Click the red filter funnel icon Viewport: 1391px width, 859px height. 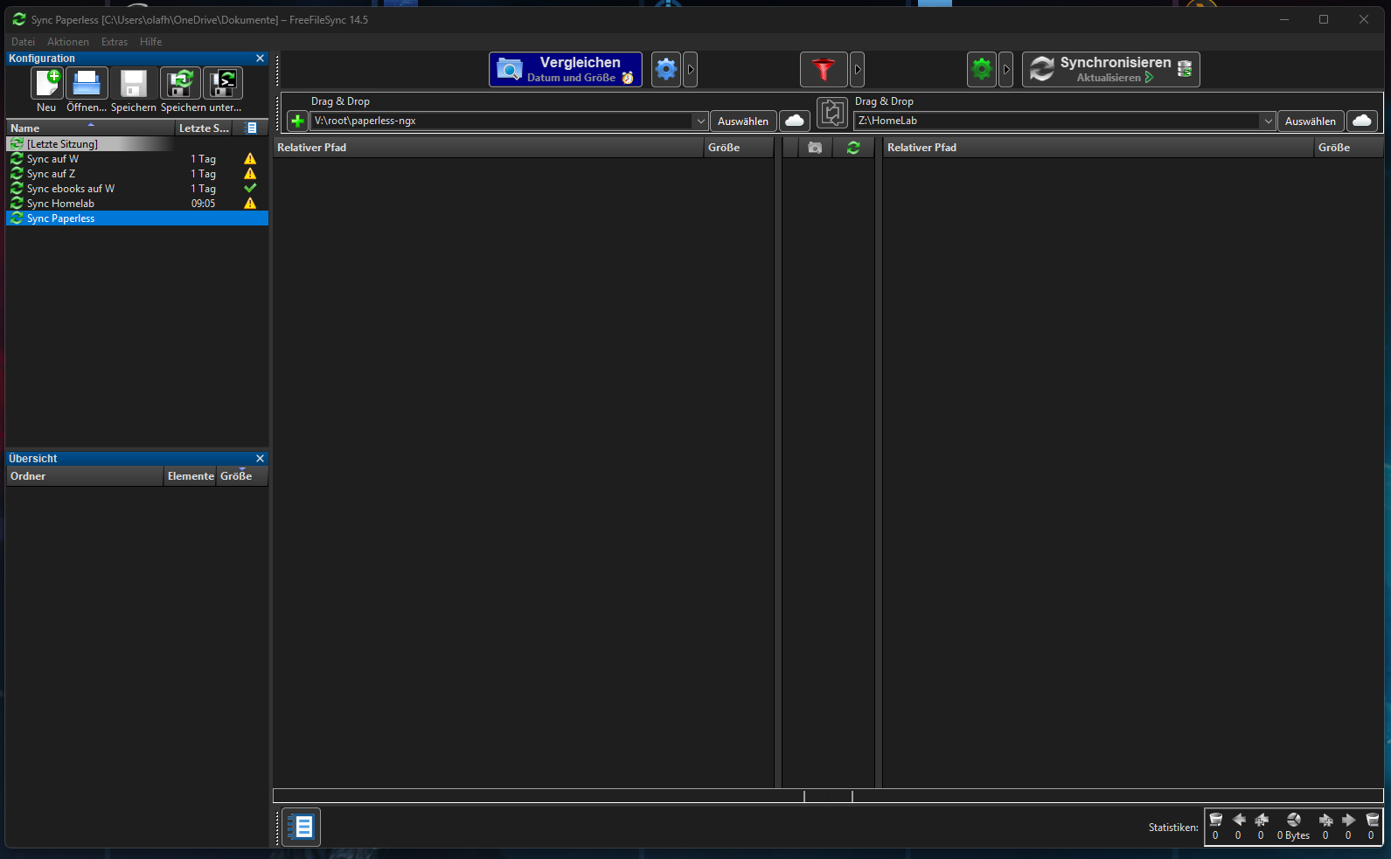point(823,70)
